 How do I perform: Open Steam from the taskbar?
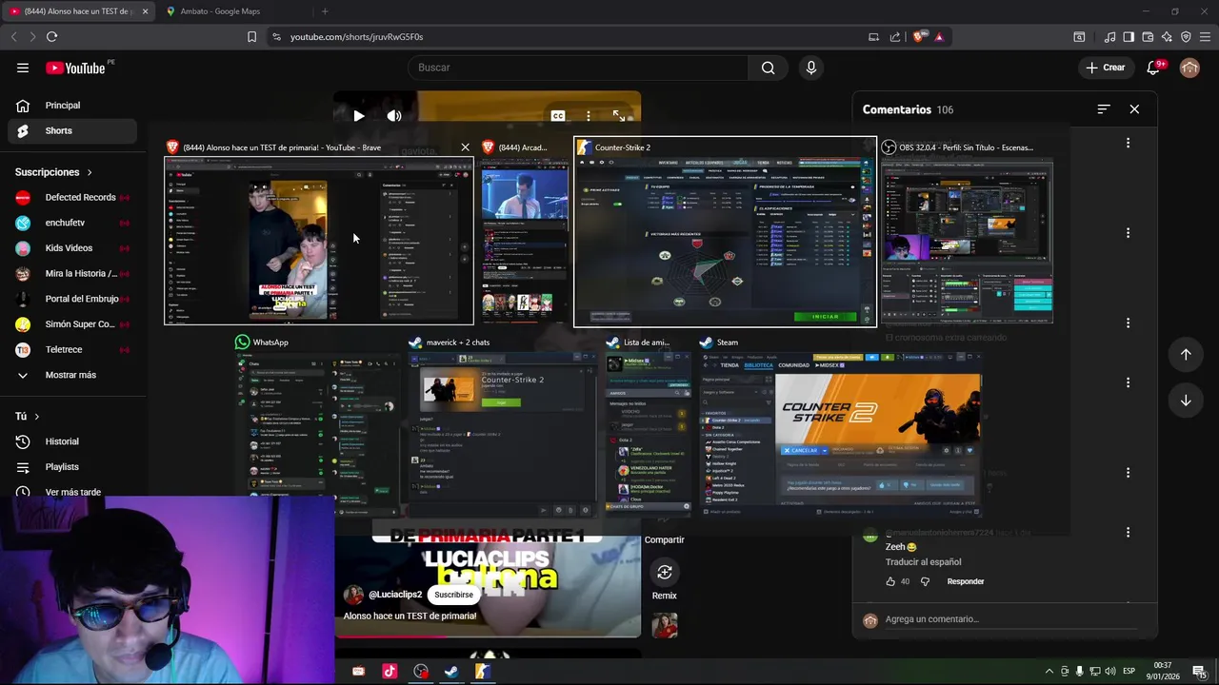[451, 672]
